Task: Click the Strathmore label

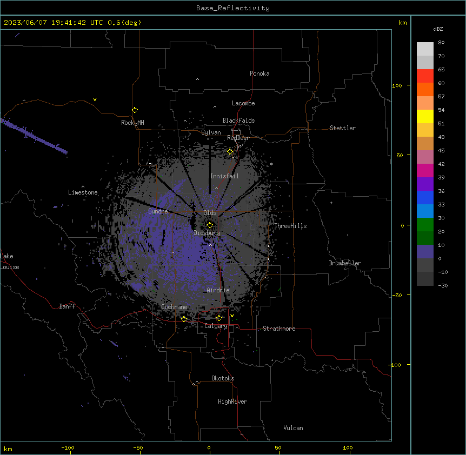Action: coord(279,329)
